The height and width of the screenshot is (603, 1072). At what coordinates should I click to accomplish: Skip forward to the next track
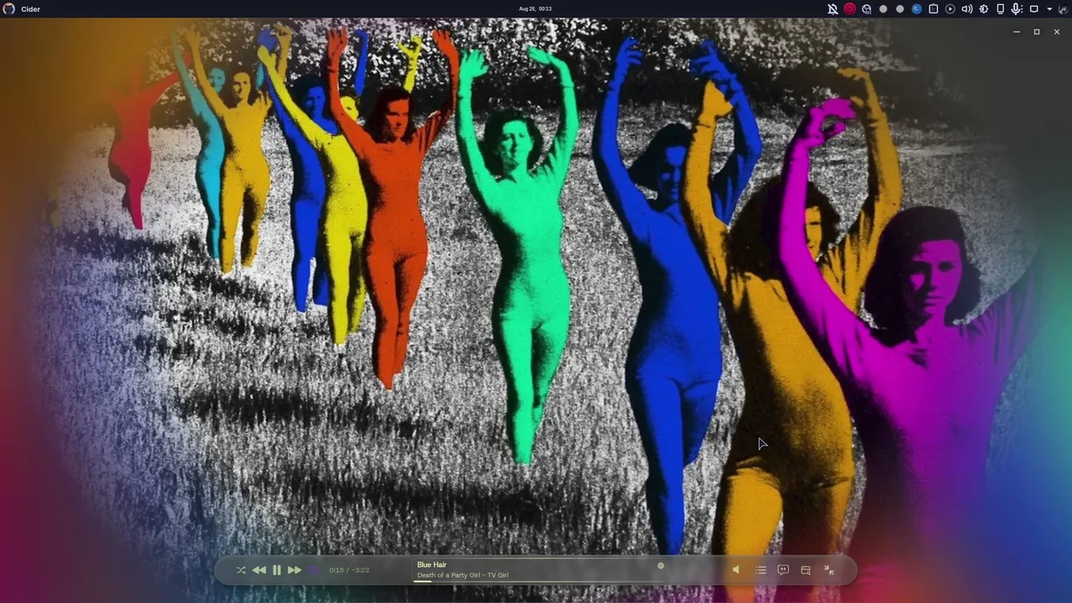pyautogui.click(x=295, y=570)
